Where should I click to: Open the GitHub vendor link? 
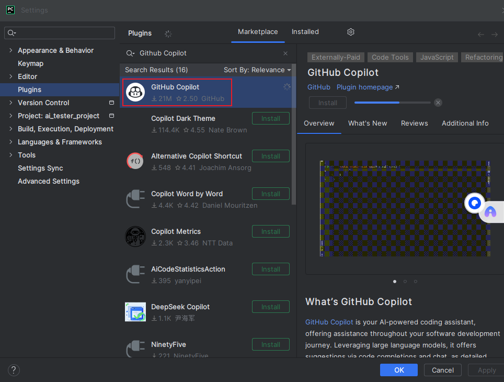coord(318,87)
